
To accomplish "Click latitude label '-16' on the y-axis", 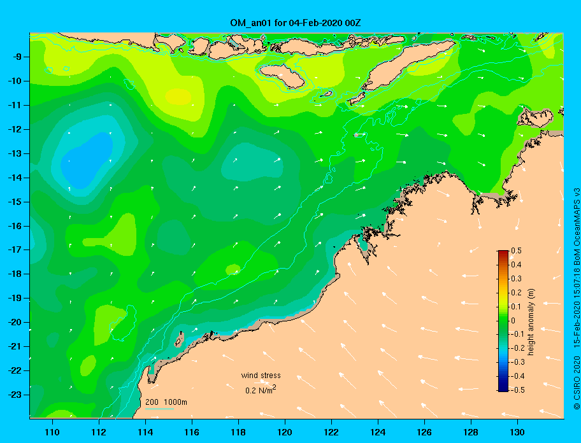I will click(15, 226).
